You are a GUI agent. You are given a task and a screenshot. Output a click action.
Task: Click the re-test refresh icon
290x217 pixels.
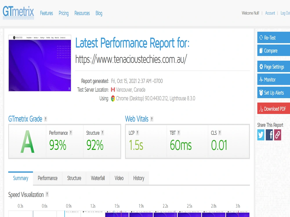pyautogui.click(x=261, y=38)
